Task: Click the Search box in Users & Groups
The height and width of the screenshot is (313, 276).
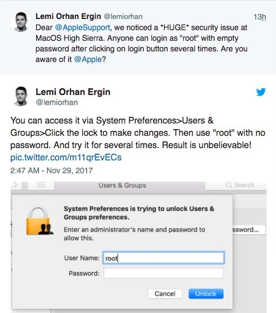Action: coord(236,185)
